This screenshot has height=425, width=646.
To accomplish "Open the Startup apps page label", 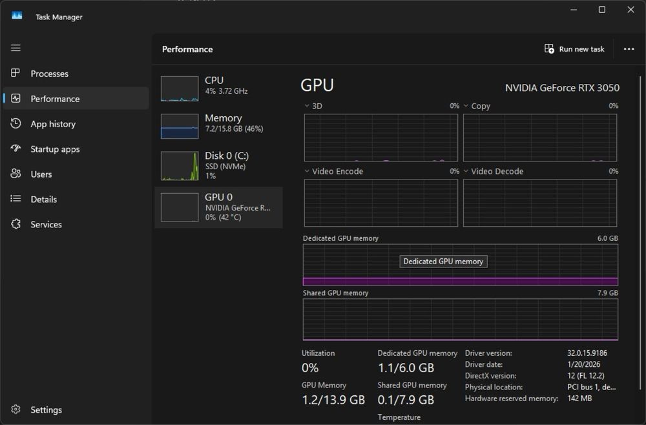I will coord(55,149).
